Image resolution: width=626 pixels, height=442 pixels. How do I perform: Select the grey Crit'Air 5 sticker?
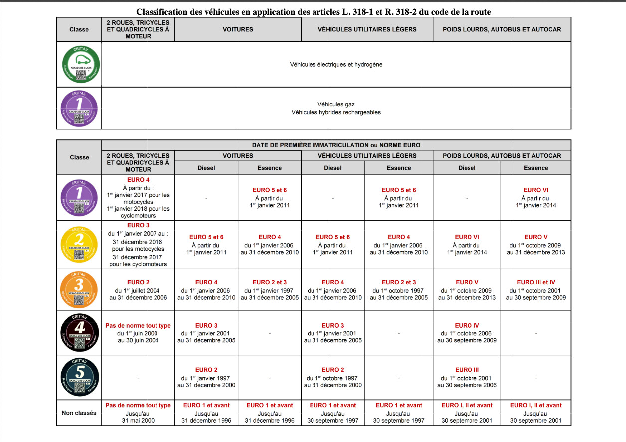click(80, 378)
